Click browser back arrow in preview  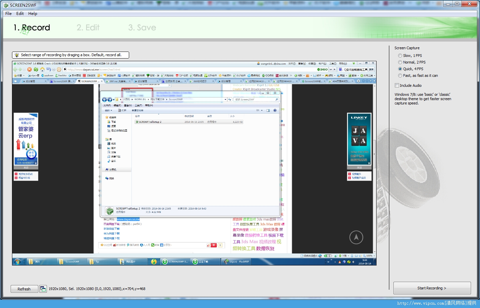coord(15,70)
